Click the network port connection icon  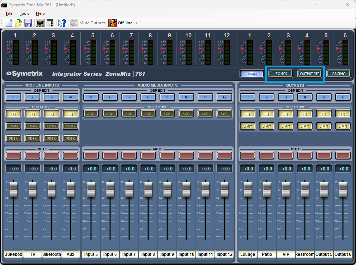(x=40, y=23)
